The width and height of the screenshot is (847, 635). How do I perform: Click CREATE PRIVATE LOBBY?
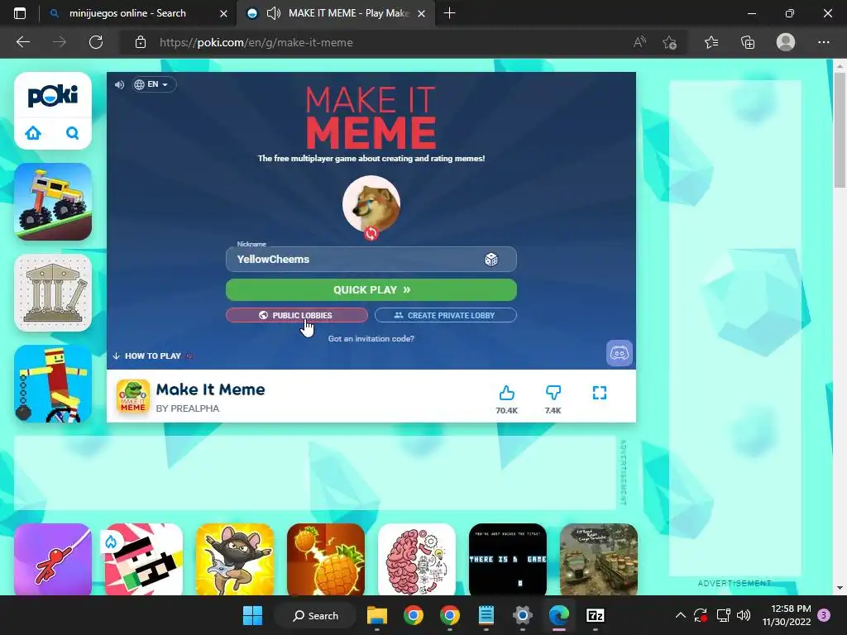pyautogui.click(x=446, y=315)
